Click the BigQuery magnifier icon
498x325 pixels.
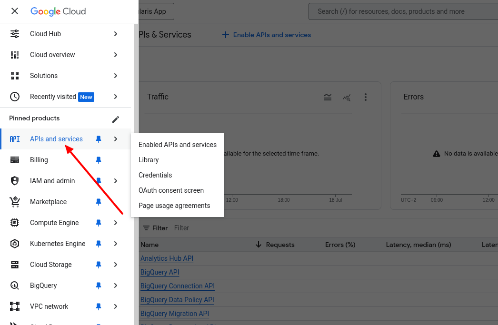tap(15, 286)
